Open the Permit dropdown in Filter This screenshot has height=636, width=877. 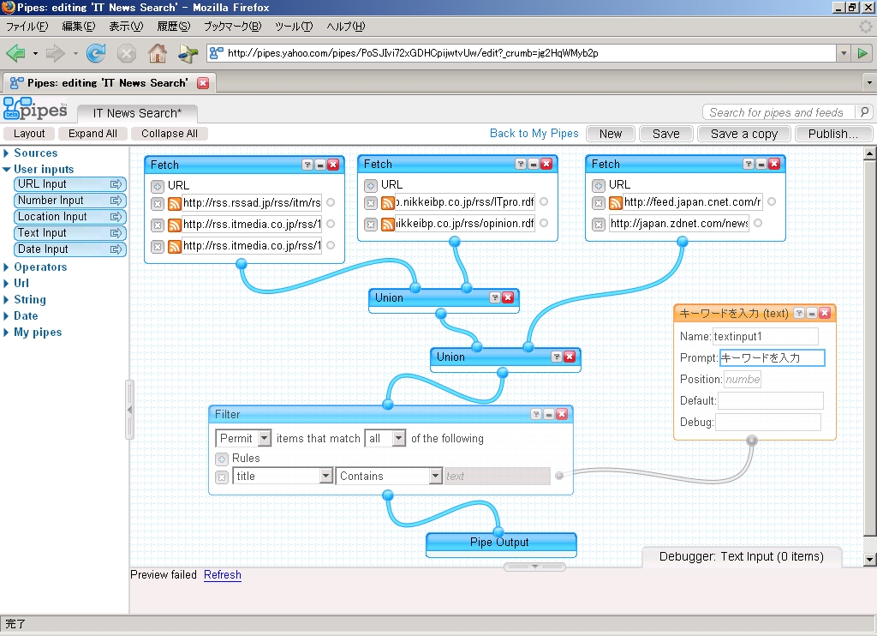(243, 438)
